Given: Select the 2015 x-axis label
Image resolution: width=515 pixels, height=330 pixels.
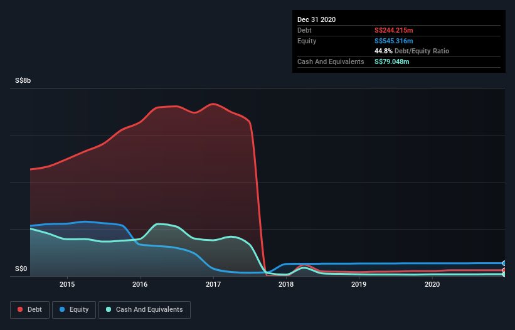Looking at the screenshot, I should 67,284.
